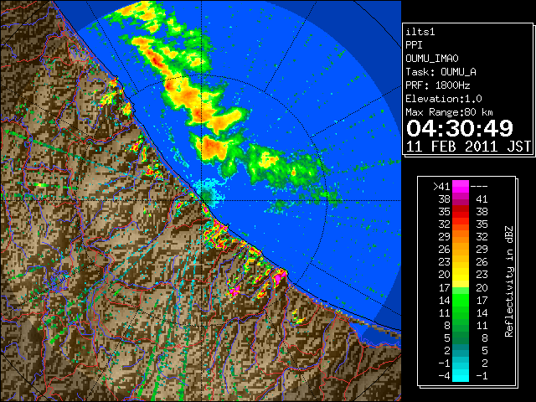Select the '---' legend label
This screenshot has height=402, width=536.
[479, 187]
